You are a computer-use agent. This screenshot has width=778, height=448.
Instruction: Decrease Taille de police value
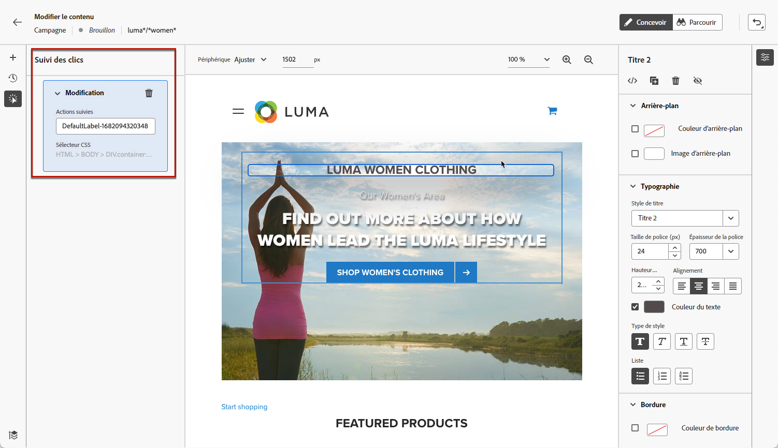point(675,256)
